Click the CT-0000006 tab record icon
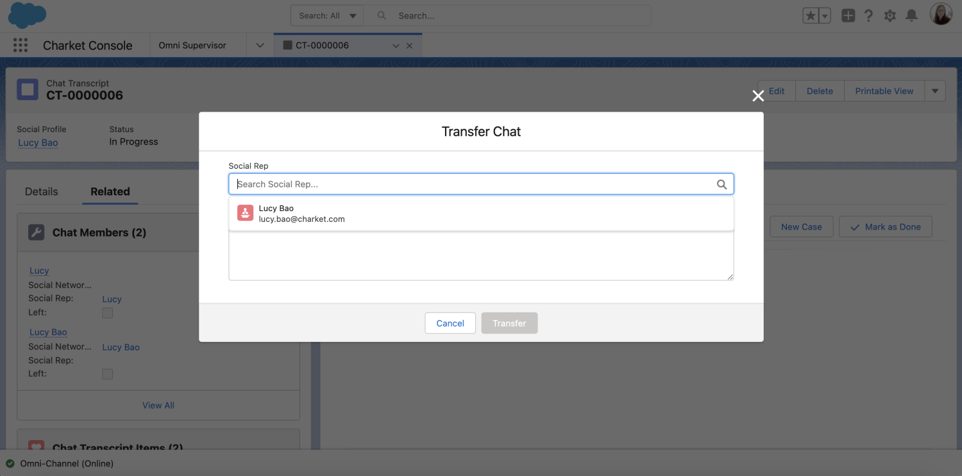Image resolution: width=962 pixels, height=476 pixels. pos(287,46)
